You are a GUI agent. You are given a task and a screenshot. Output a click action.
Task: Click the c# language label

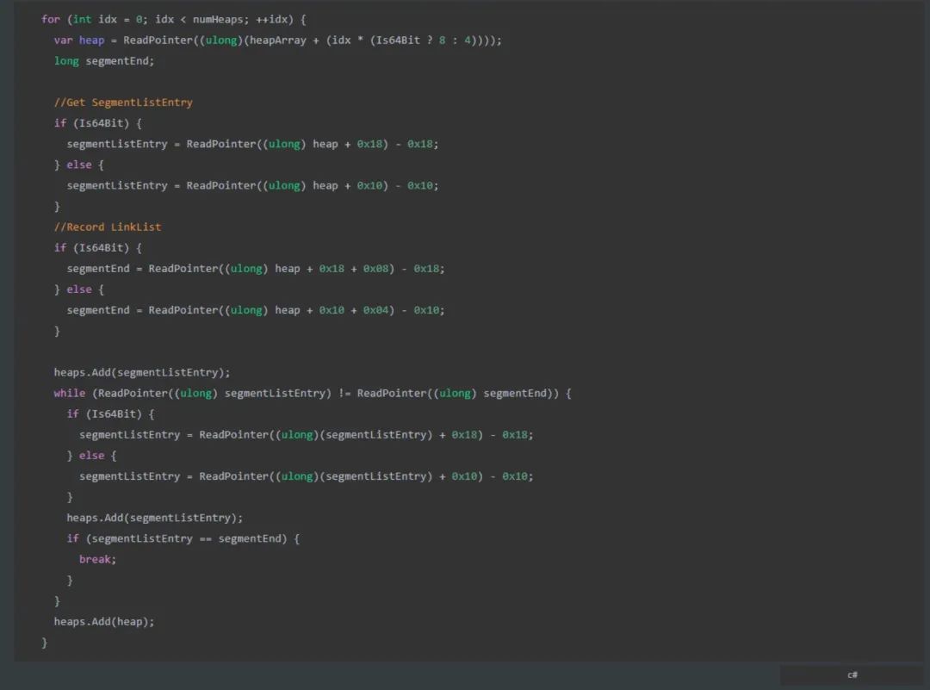(x=852, y=674)
